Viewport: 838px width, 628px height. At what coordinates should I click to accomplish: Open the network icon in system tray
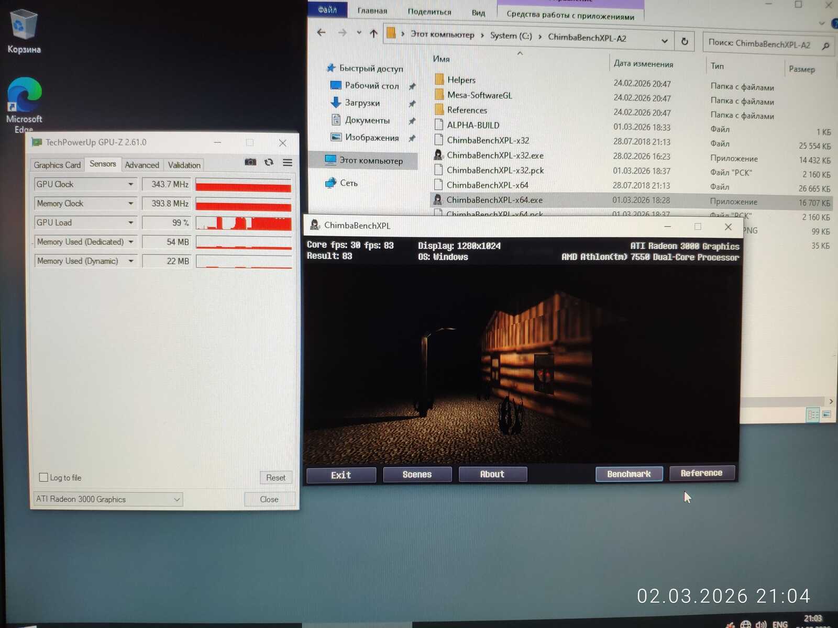point(746,624)
